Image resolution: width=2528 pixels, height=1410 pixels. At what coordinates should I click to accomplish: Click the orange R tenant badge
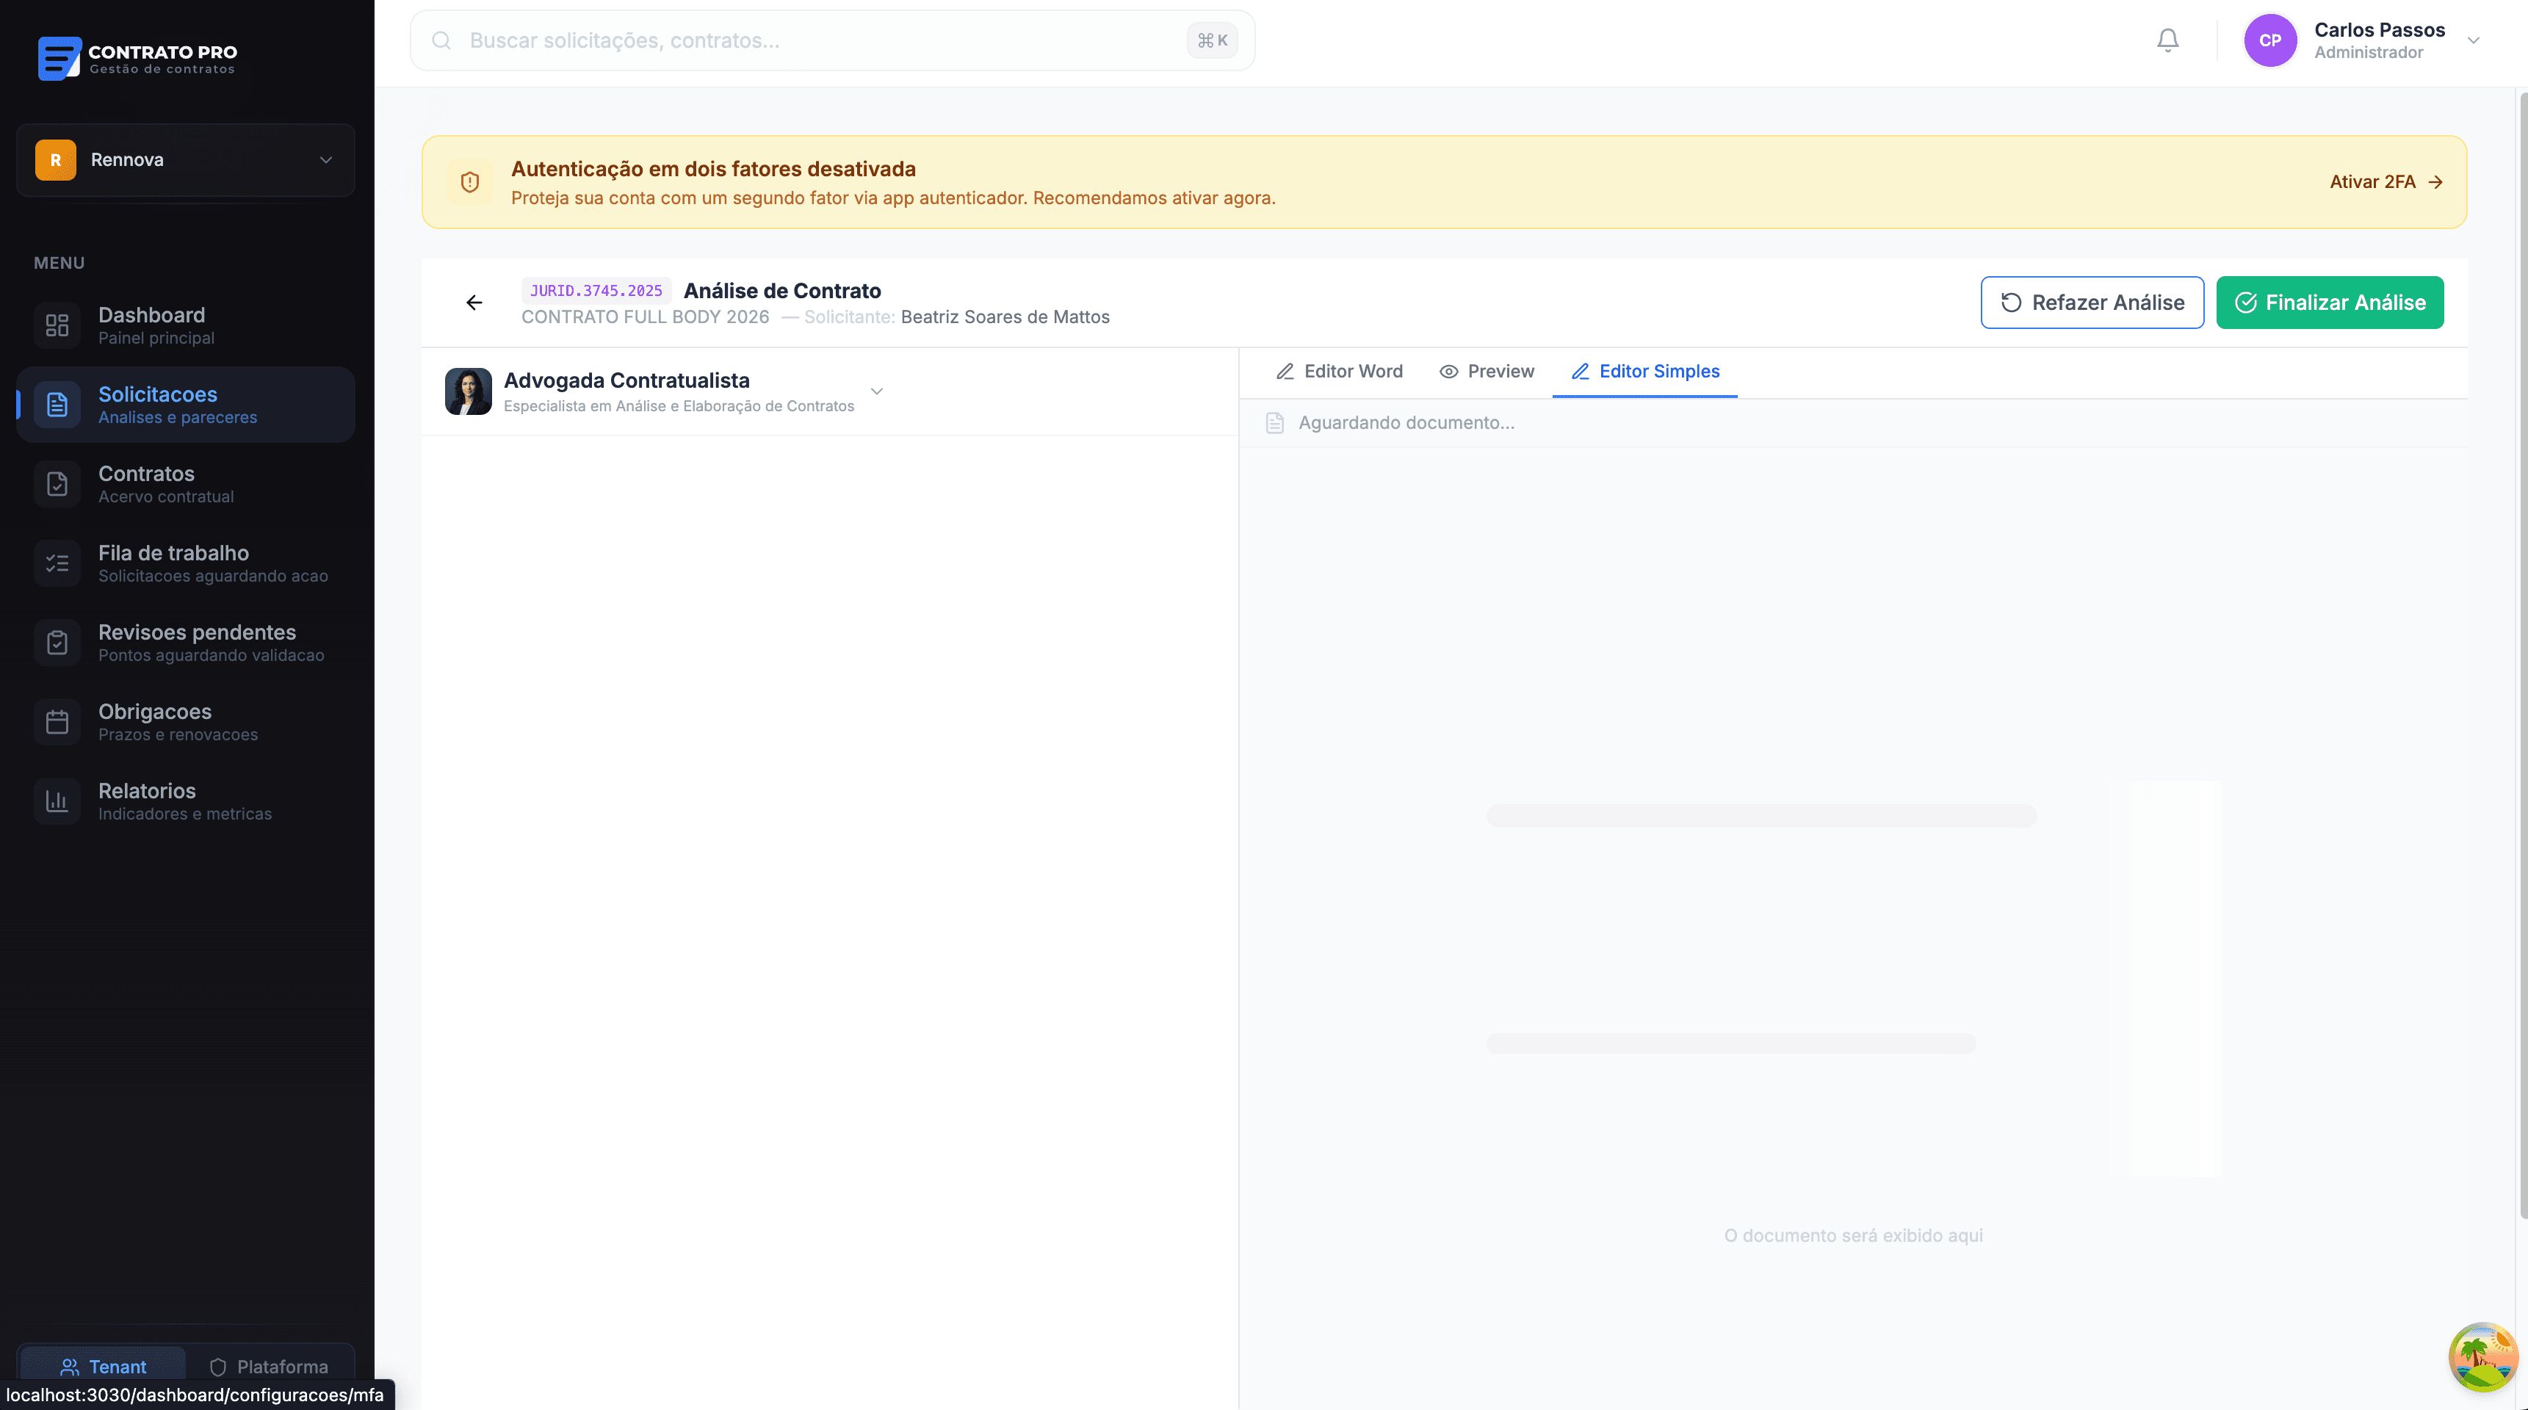(56, 160)
